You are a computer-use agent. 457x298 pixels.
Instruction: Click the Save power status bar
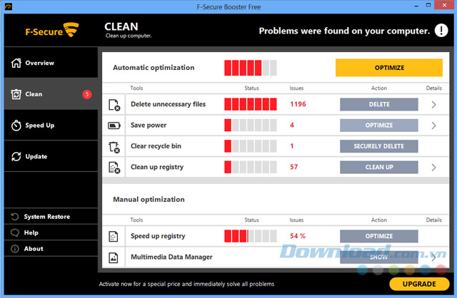point(251,125)
